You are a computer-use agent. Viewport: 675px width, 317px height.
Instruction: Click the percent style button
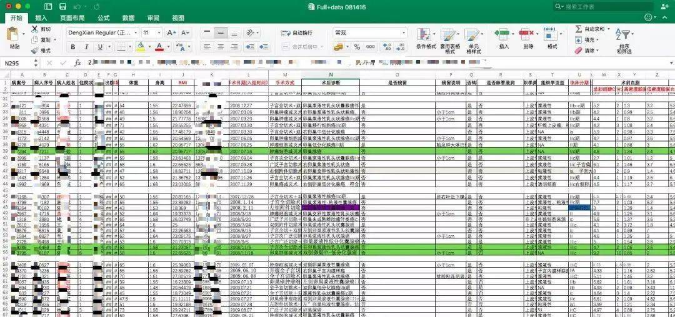356,47
